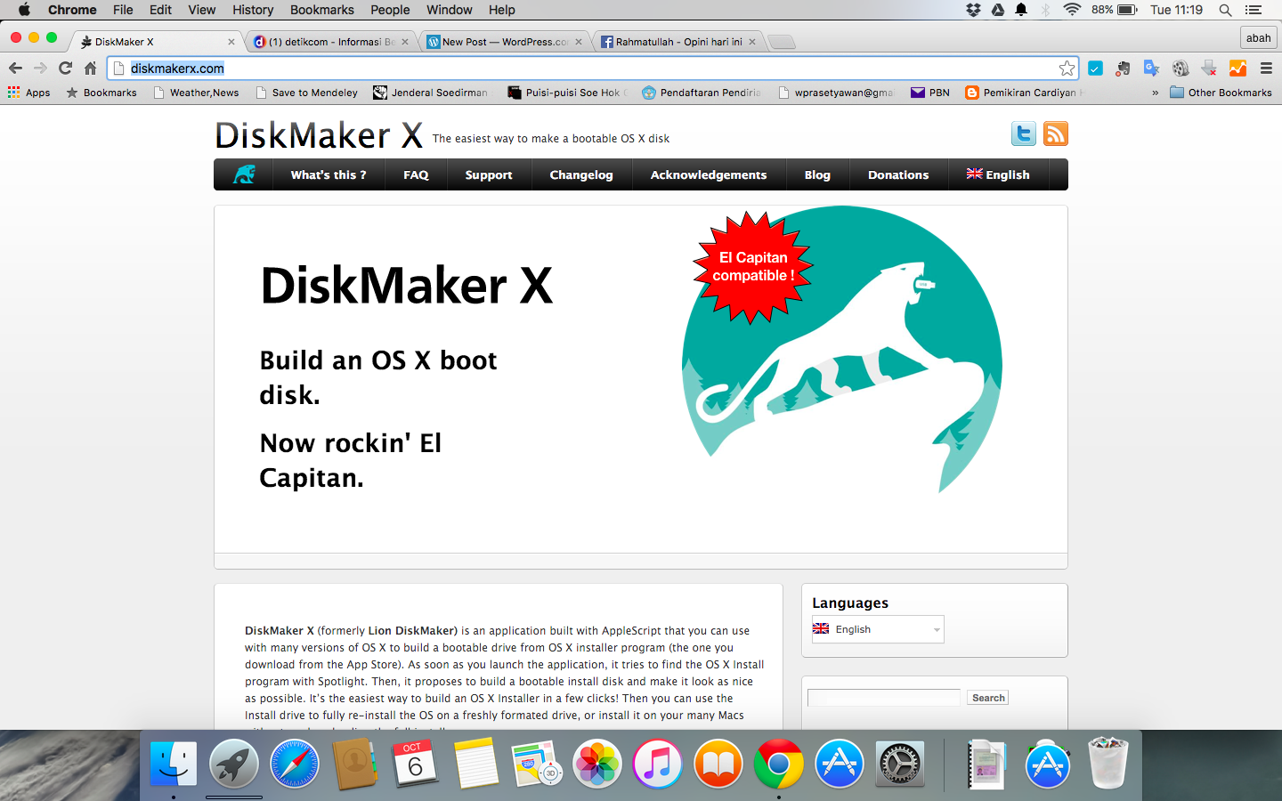Click the lion home icon in navbar
The height and width of the screenshot is (801, 1282).
[x=244, y=174]
